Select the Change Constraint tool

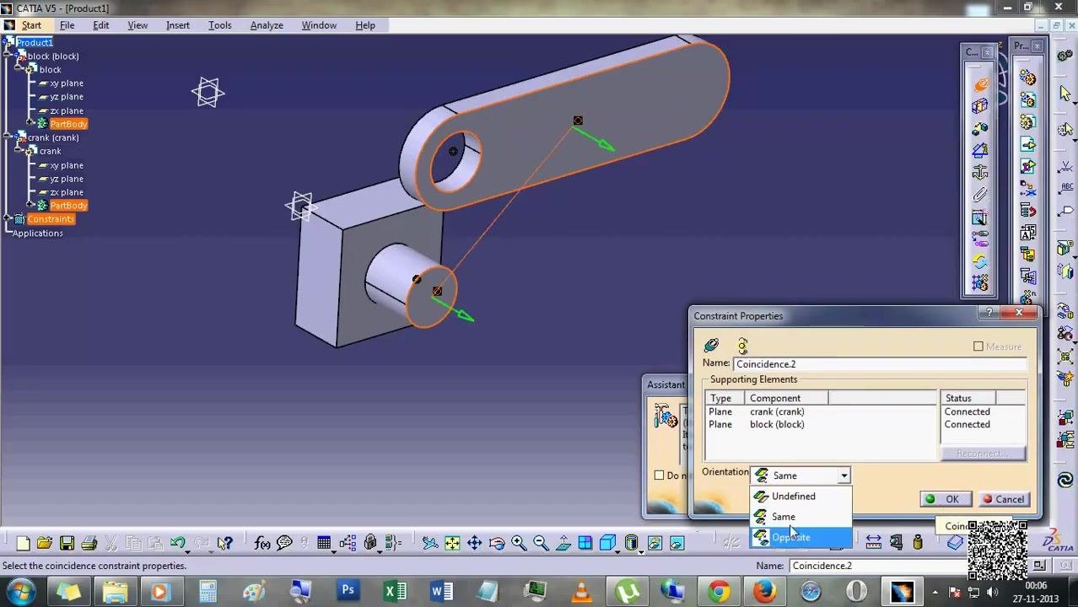tap(980, 261)
